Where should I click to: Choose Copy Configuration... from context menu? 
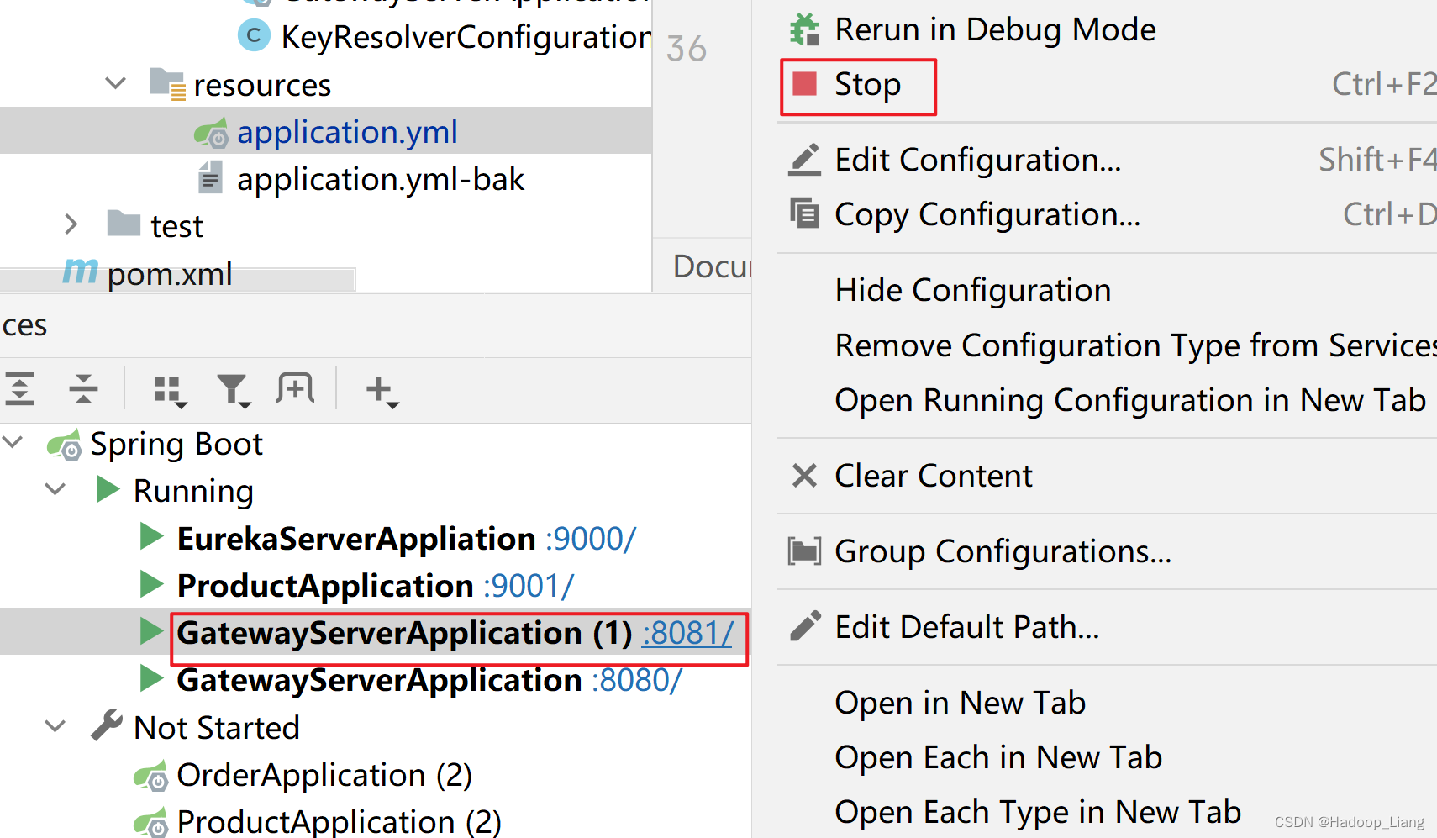coord(987,214)
